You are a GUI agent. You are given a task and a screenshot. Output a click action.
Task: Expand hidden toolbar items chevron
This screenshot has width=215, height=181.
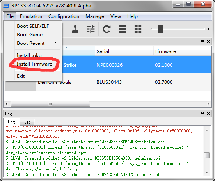(x=209, y=29)
